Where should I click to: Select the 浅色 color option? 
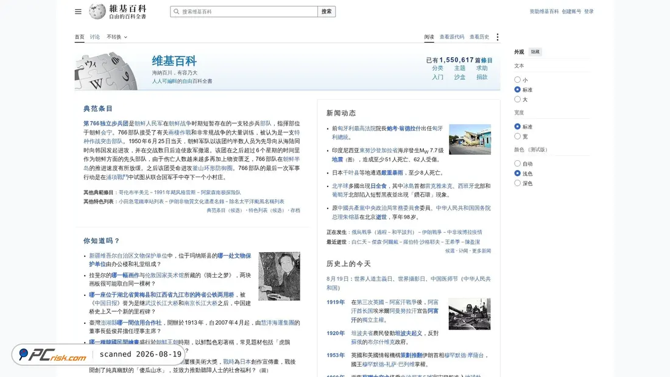(518, 173)
